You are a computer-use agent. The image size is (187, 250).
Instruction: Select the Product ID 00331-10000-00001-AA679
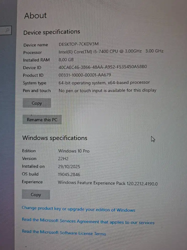coord(85,75)
